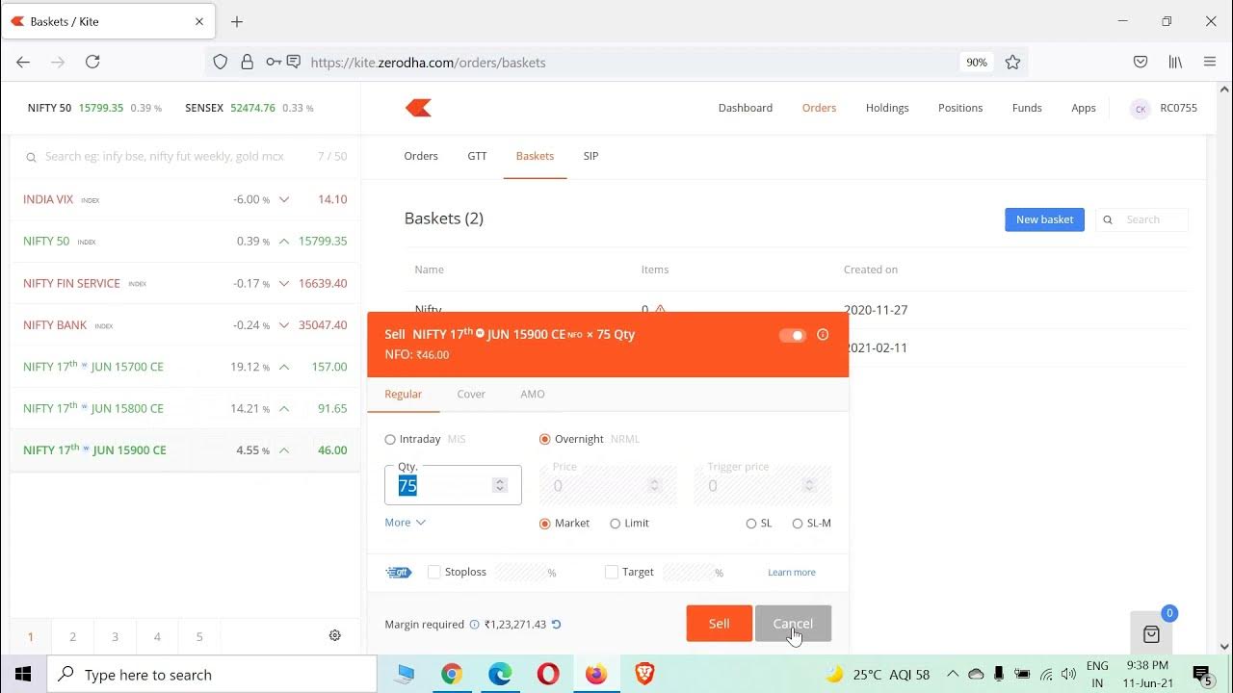
Task: Open Dashboard in top navigation
Action: (746, 108)
